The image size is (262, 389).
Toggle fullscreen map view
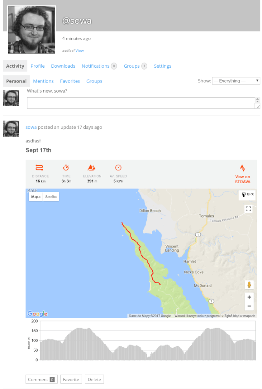coord(248,209)
